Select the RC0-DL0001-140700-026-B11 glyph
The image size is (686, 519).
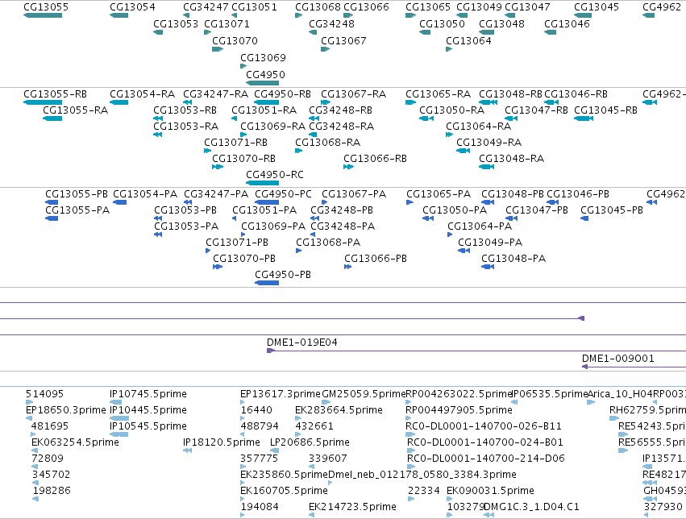point(410,434)
